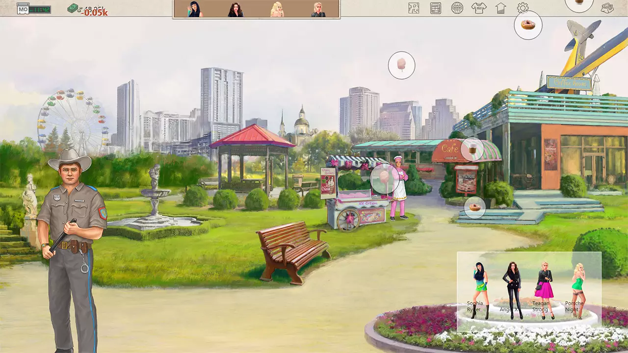Click the coffee cup bubble on Cafe awning
628x353 pixels.
coord(472,149)
